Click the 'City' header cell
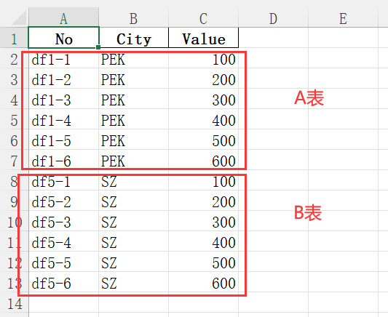 pyautogui.click(x=134, y=38)
